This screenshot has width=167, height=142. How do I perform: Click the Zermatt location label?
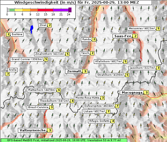74,71
